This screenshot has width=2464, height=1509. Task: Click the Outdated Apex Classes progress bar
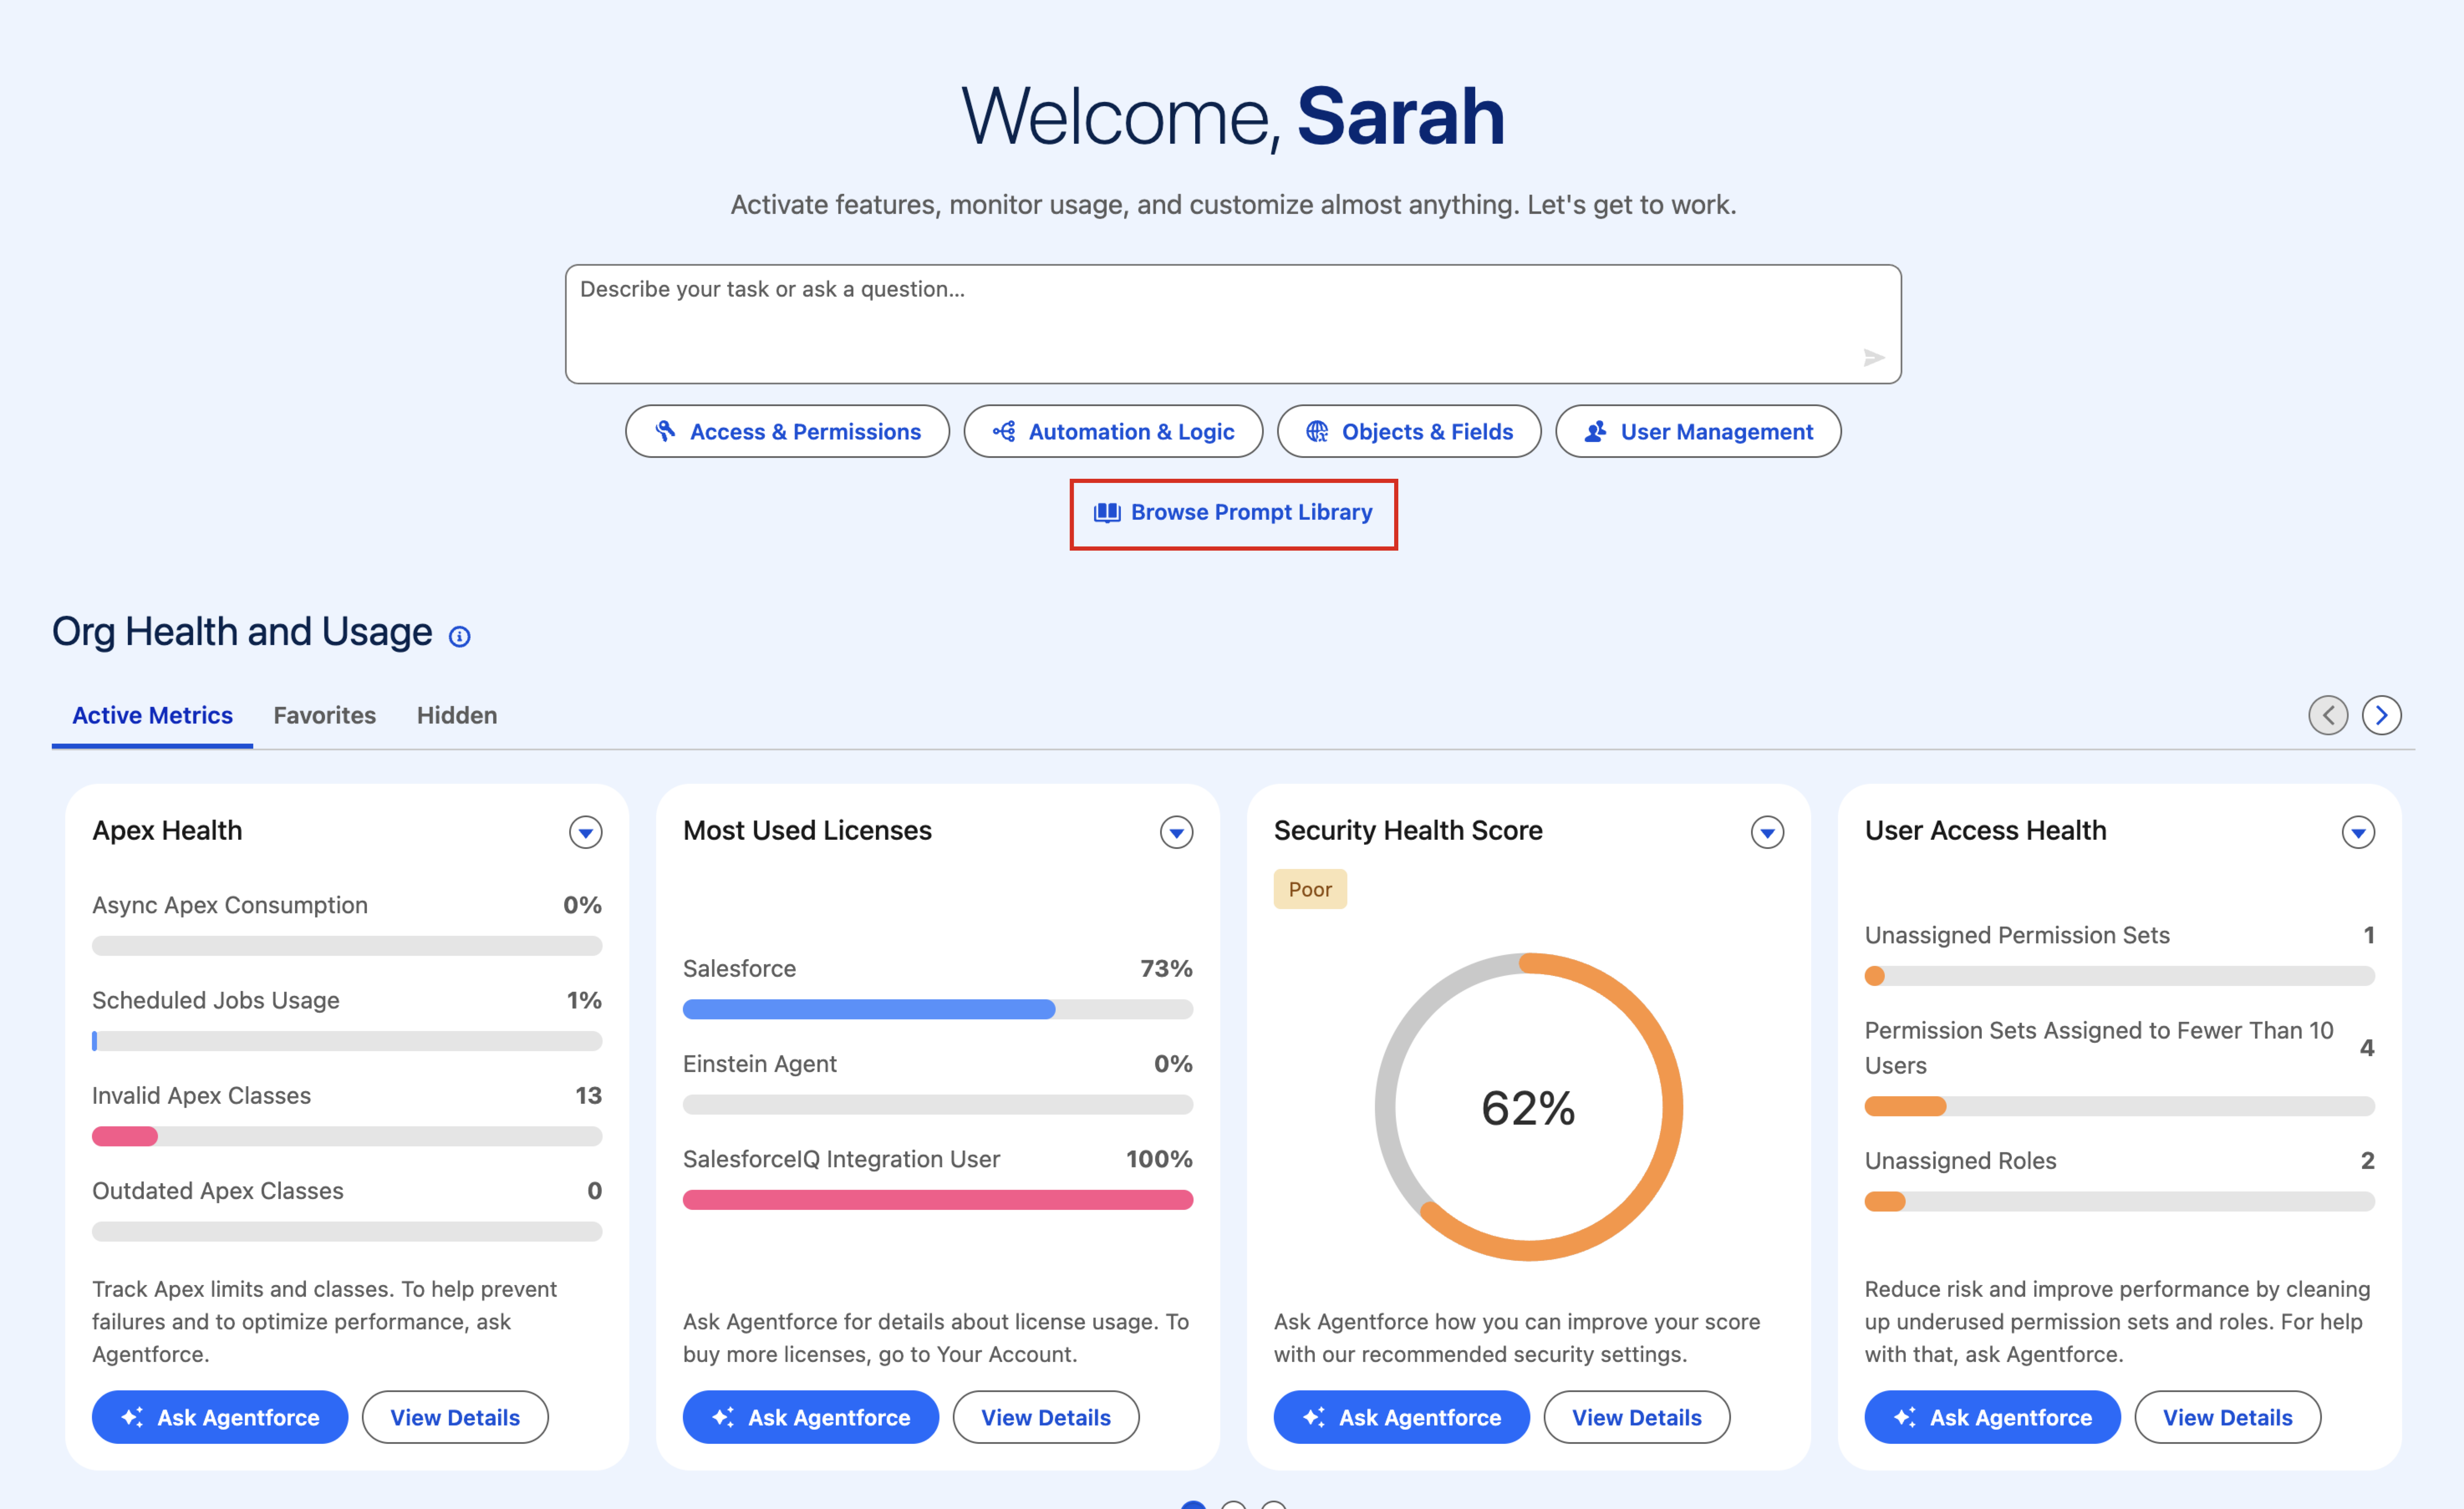pos(347,1231)
